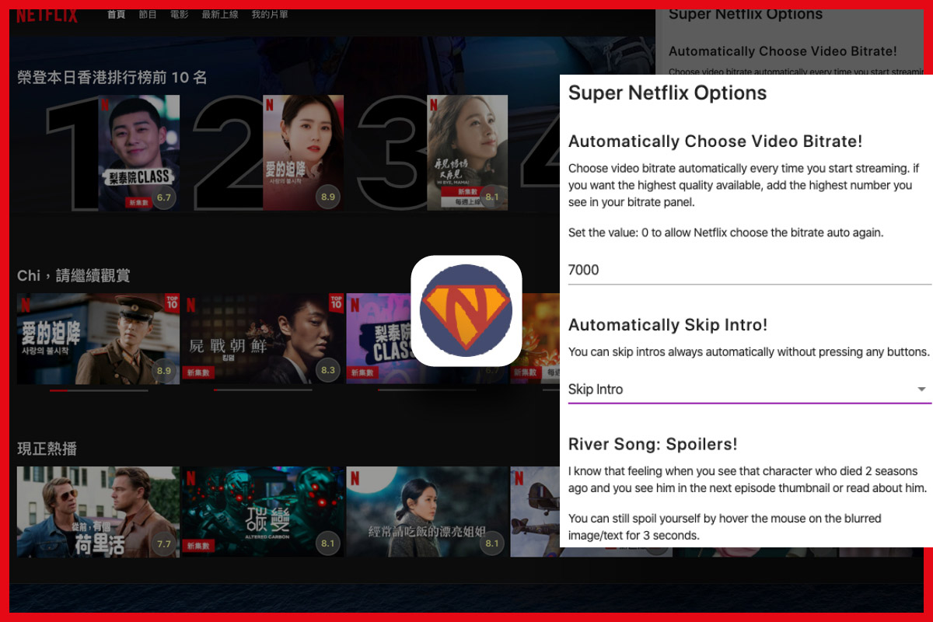Click TOP 10 badge on 屍戰朝鮮 thumbnail
Screen dimensions: 933x622
[337, 302]
